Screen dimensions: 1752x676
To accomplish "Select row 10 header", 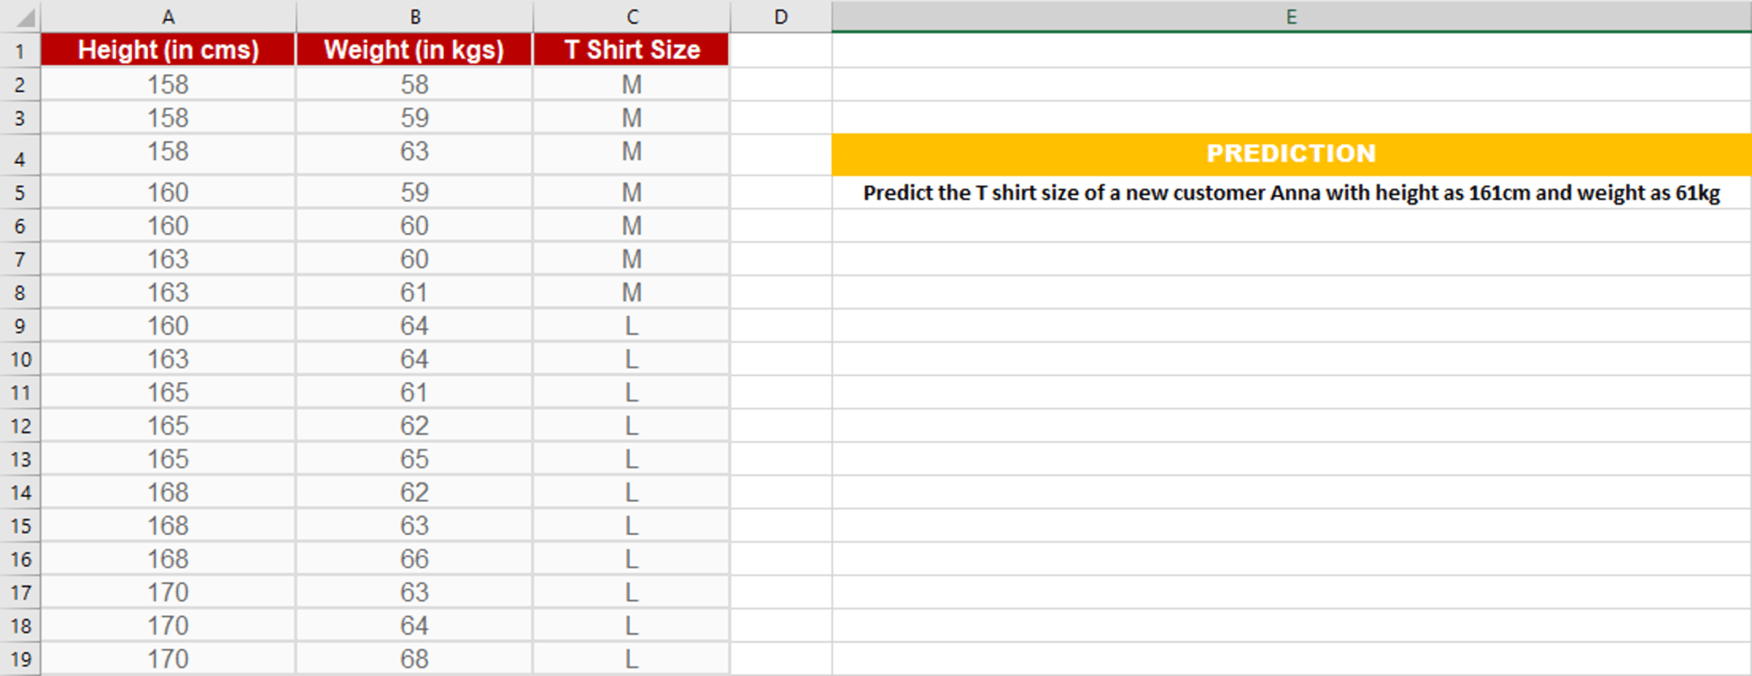I will coord(20,359).
